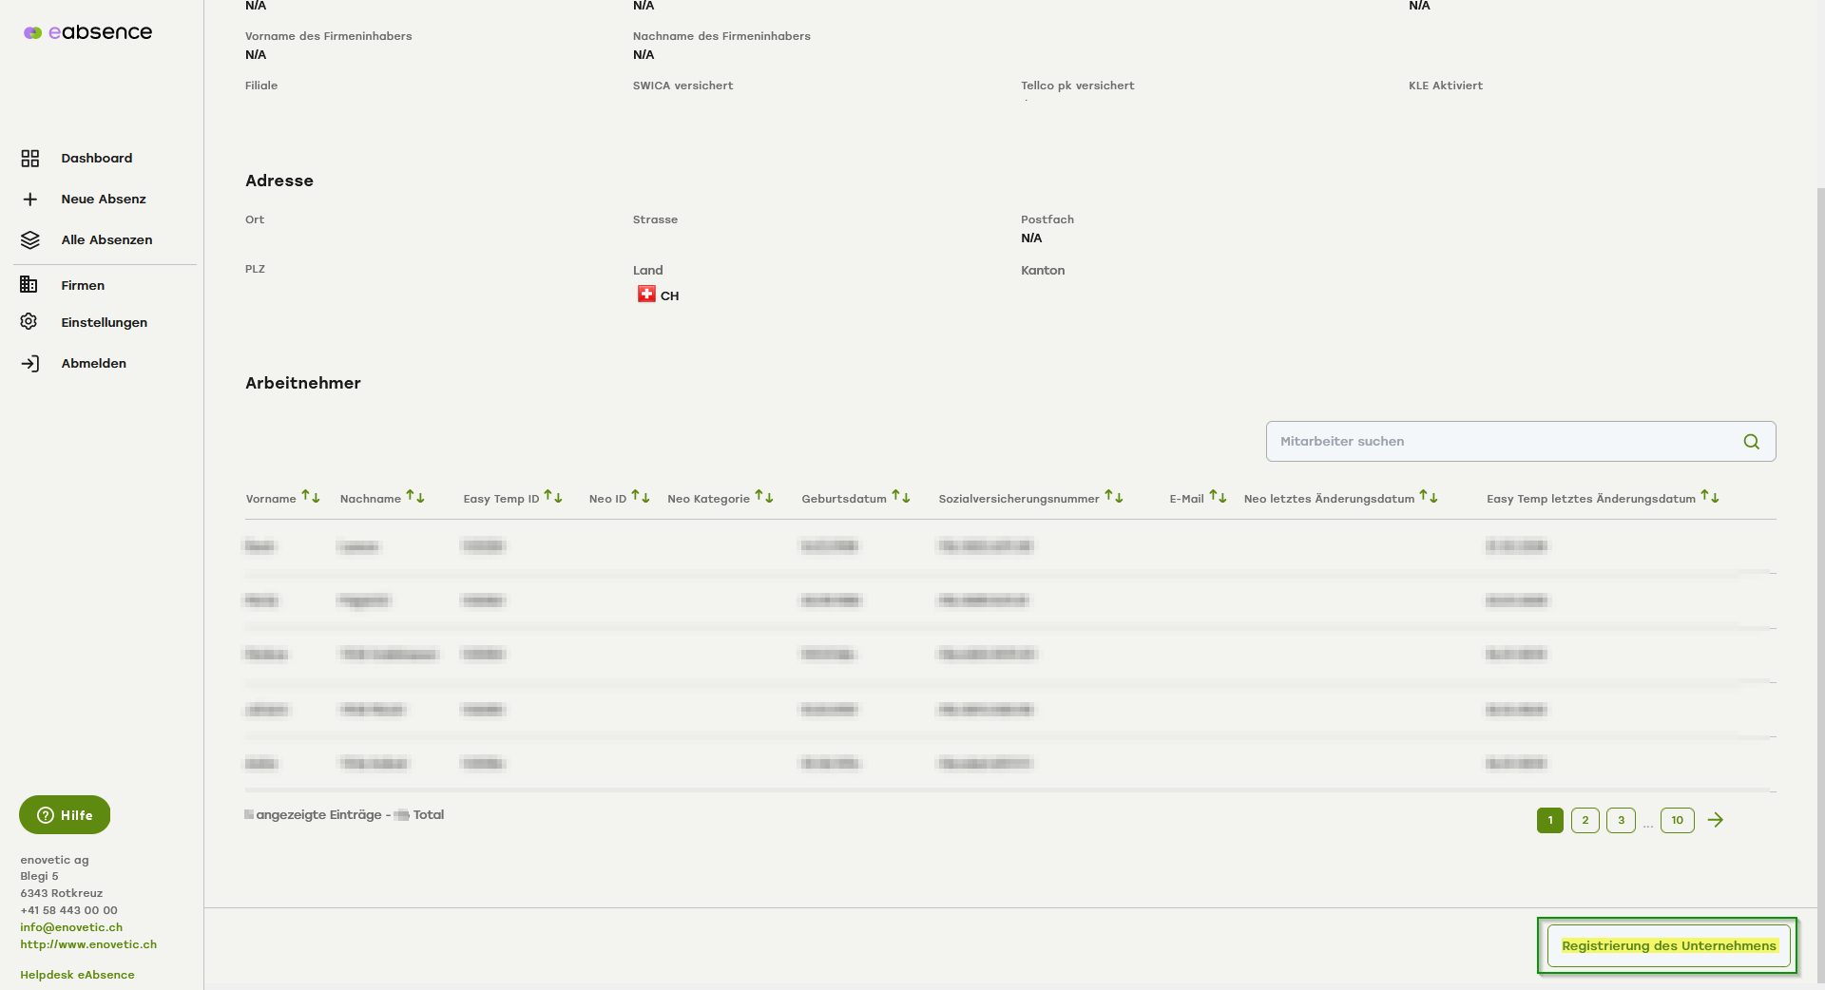The height and width of the screenshot is (990, 1825).
Task: Open Einstellungen gear icon
Action: click(x=29, y=322)
